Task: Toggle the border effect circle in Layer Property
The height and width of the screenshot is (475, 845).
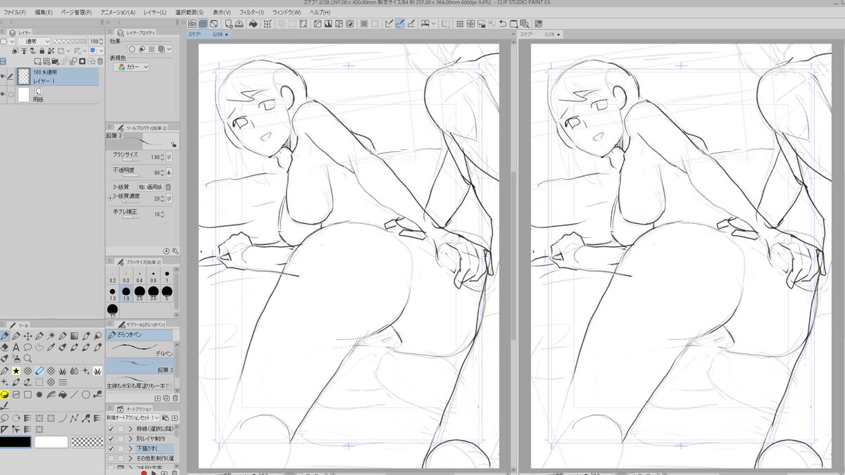Action: tap(132, 49)
